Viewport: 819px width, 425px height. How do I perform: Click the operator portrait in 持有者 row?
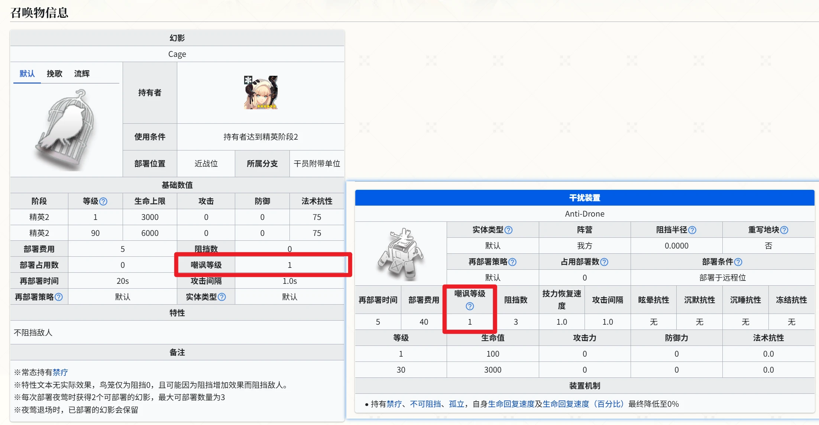click(x=260, y=92)
